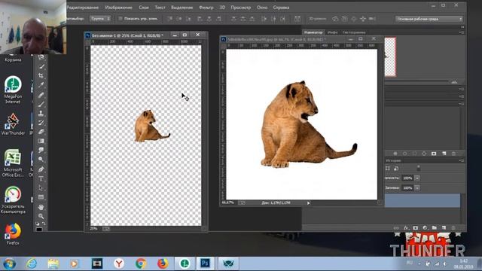Open opacity 100% dropdown arrow
The height and width of the screenshot is (271, 482).
pos(417,178)
